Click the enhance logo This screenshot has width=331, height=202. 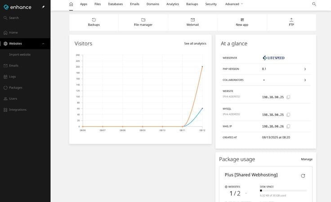tap(18, 7)
